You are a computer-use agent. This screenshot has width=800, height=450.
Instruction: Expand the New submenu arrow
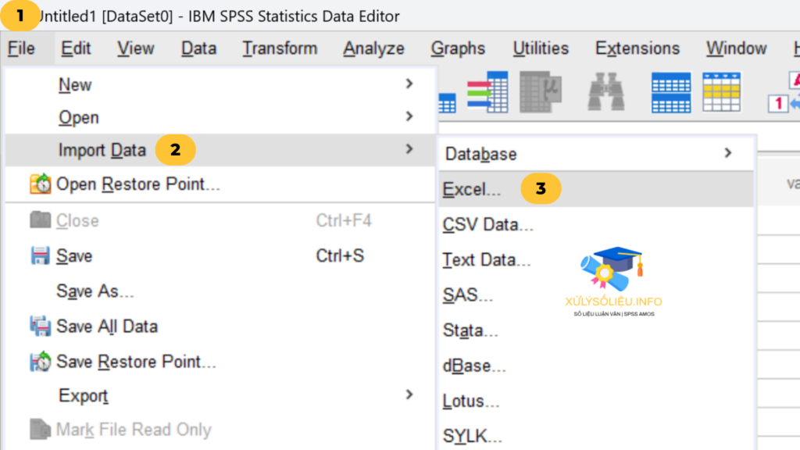[409, 84]
